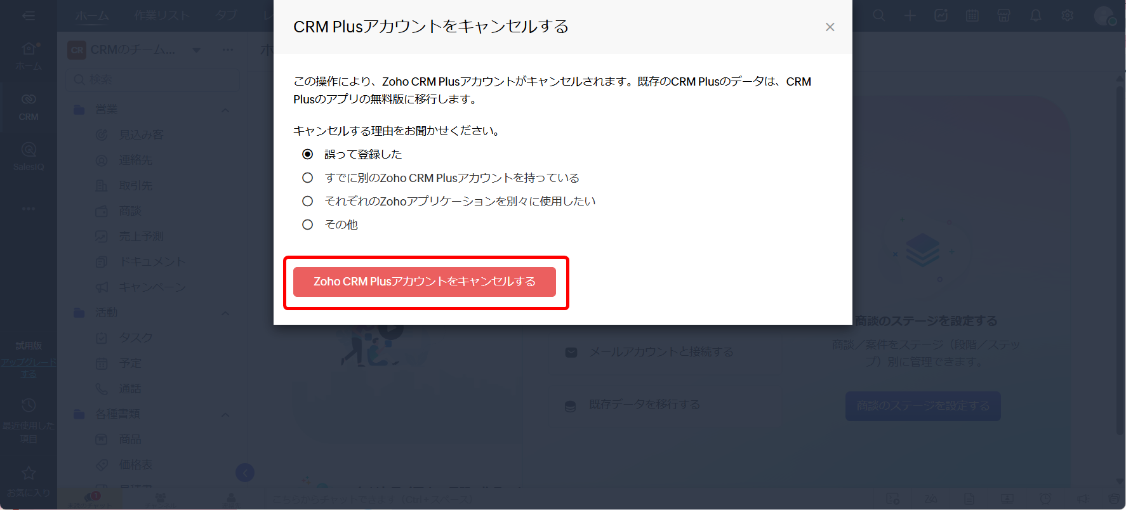Collapse the sidebar with the round arrow button
Viewport: 1126px width, 510px height.
pos(245,473)
